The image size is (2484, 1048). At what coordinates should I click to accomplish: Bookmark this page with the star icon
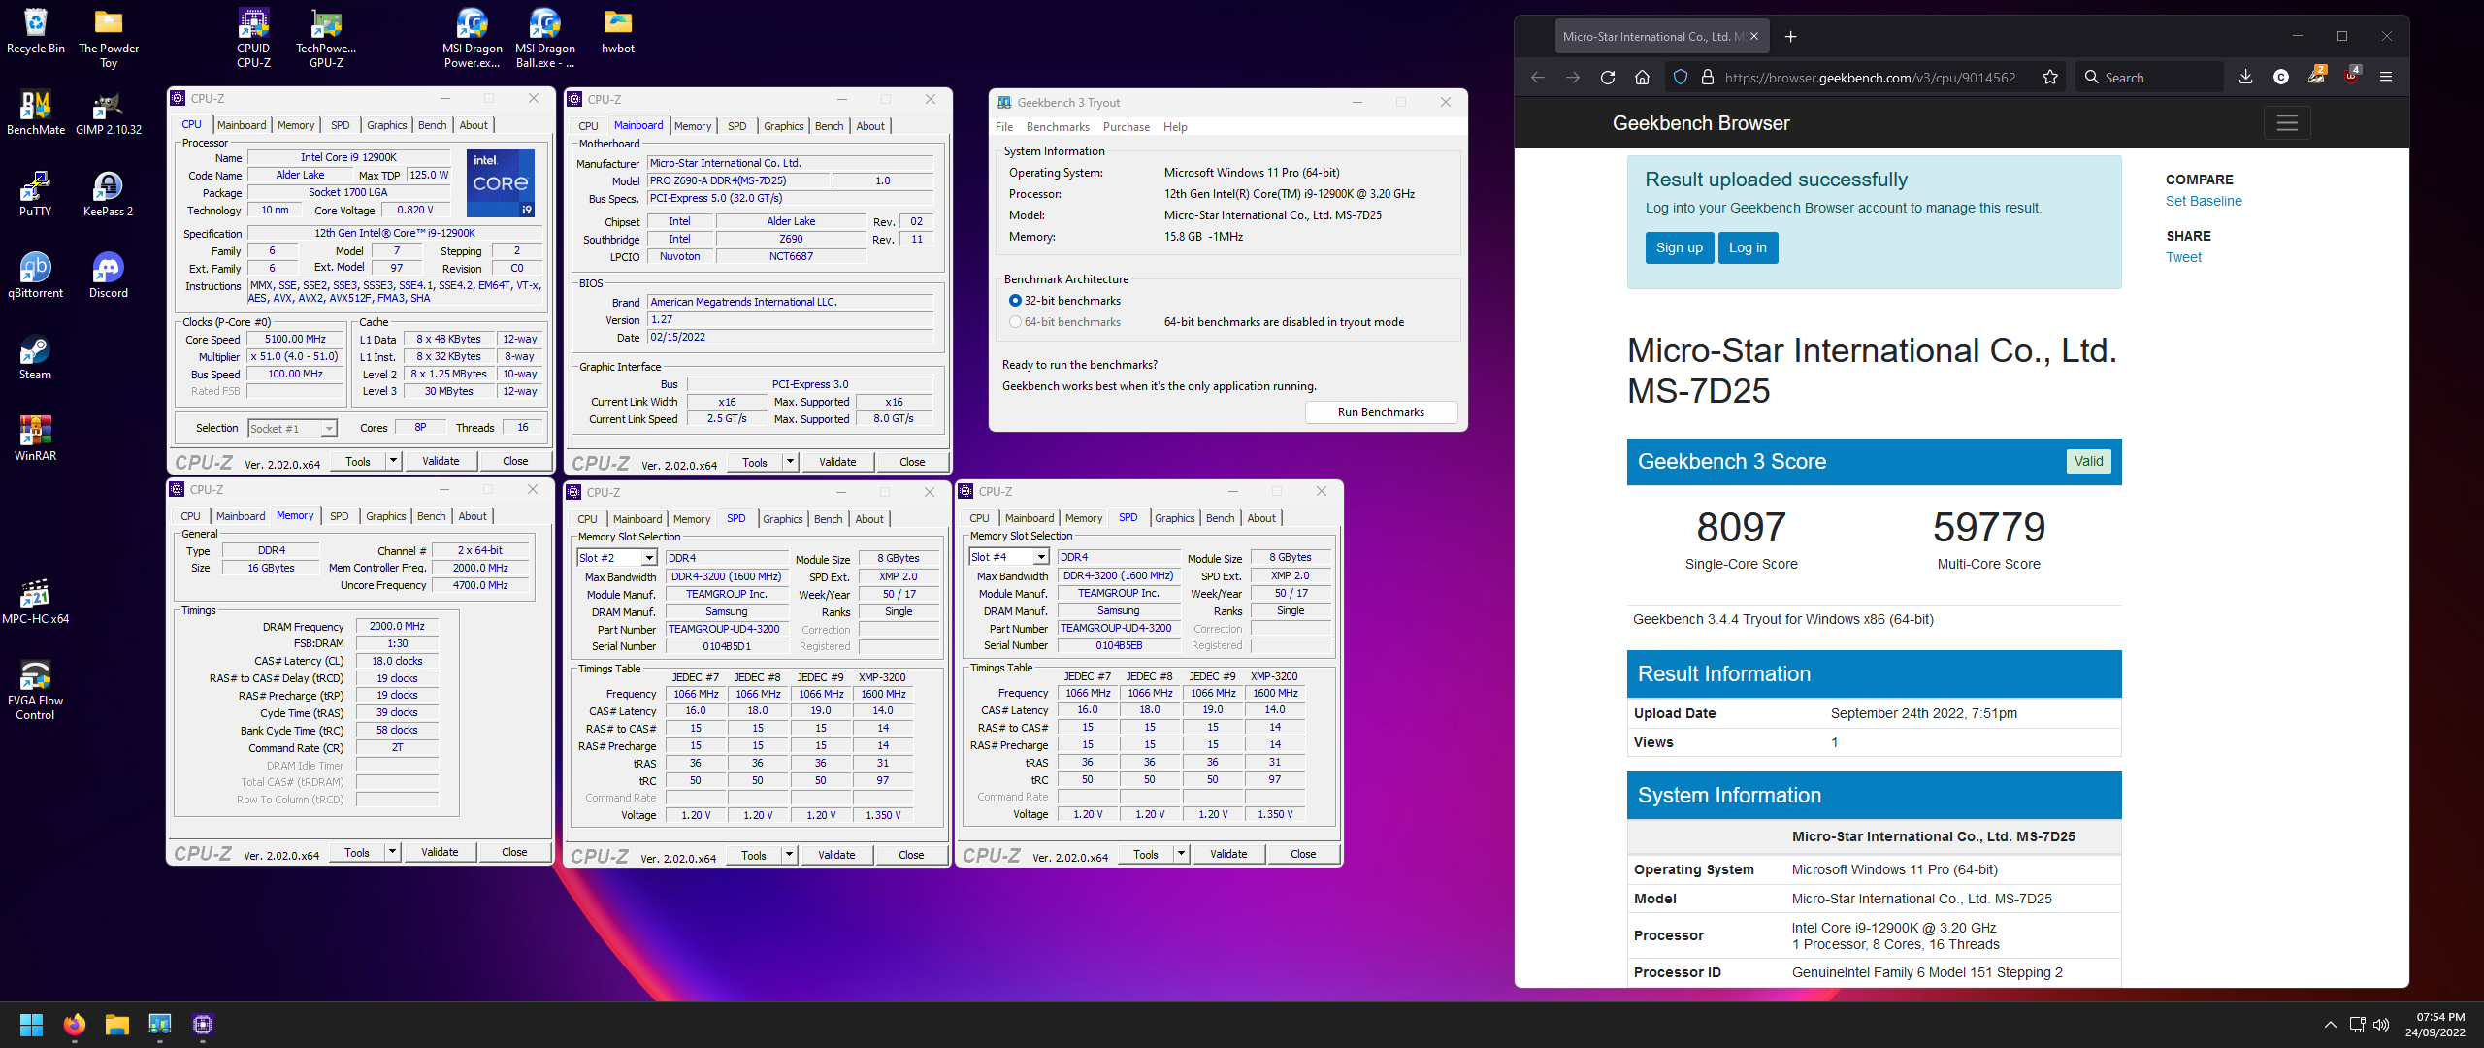point(2049,78)
